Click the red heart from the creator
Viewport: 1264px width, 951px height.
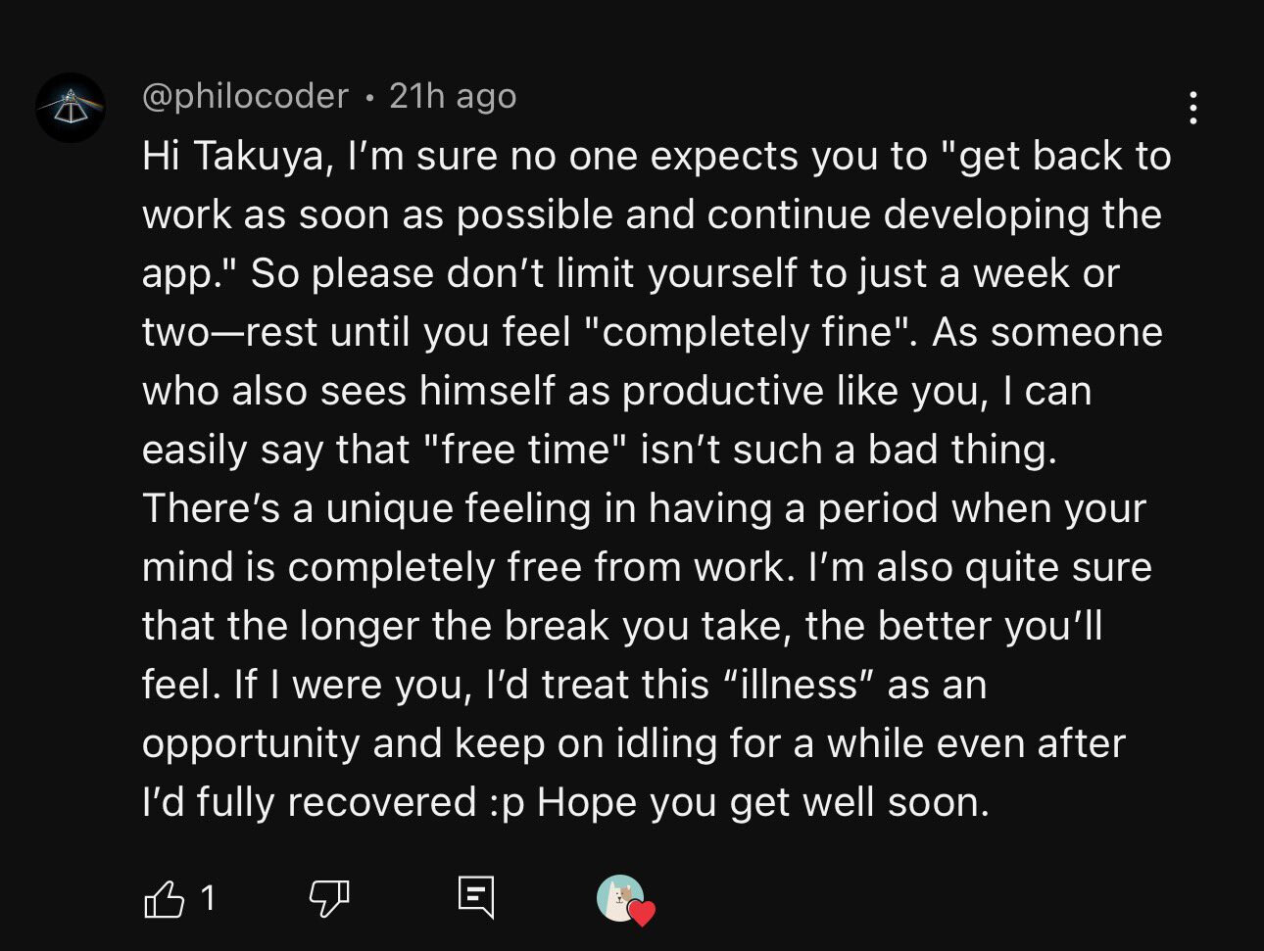642,914
